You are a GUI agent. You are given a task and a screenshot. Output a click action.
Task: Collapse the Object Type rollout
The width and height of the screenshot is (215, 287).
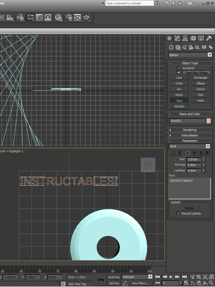tap(190, 63)
